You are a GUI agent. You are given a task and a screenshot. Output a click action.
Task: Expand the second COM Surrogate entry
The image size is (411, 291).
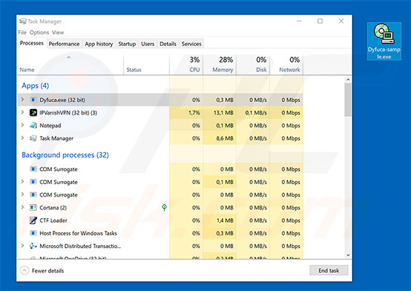(23, 181)
